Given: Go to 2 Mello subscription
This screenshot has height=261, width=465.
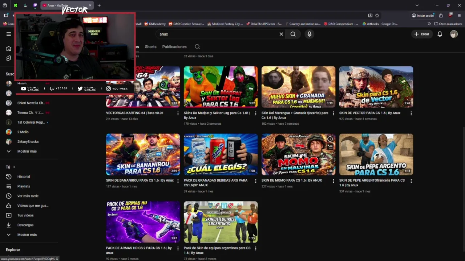Looking at the screenshot, I should 23,132.
